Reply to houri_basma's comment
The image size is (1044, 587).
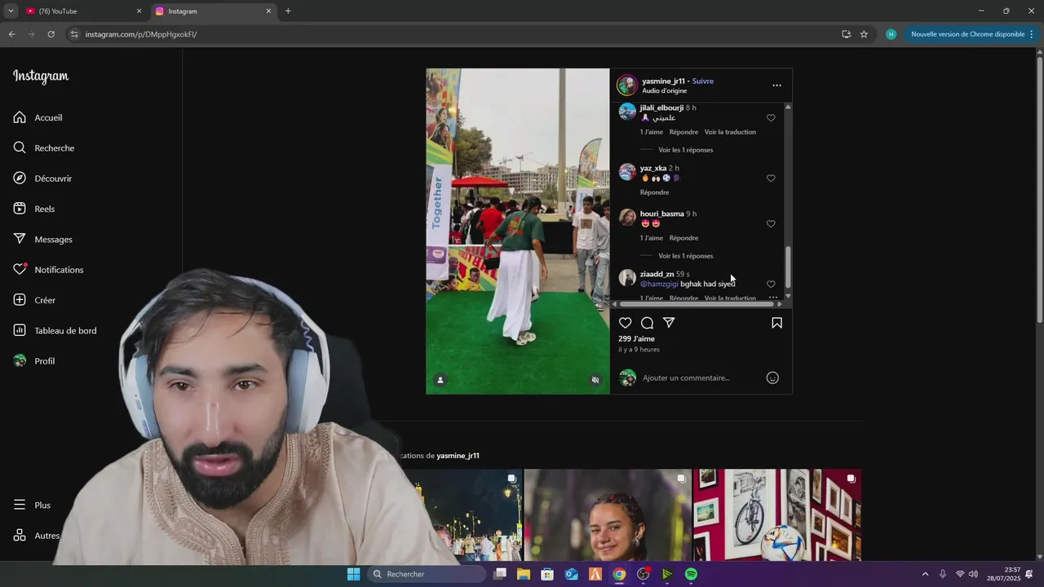(x=683, y=238)
